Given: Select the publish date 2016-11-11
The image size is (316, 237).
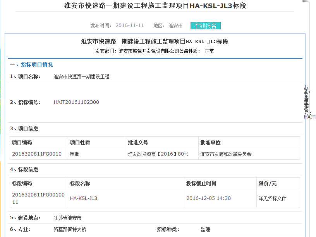Looking at the screenshot, I should (x=130, y=25).
